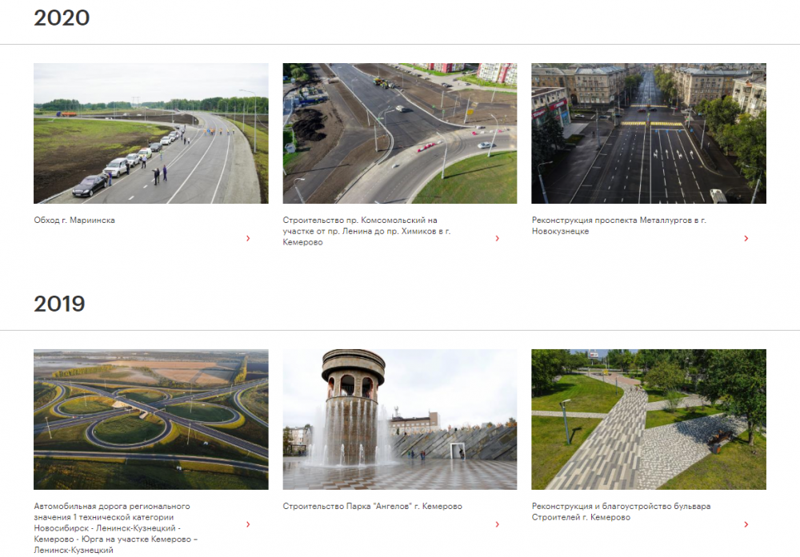Open the tower and fountain park photo
The height and width of the screenshot is (557, 800).
point(399,420)
